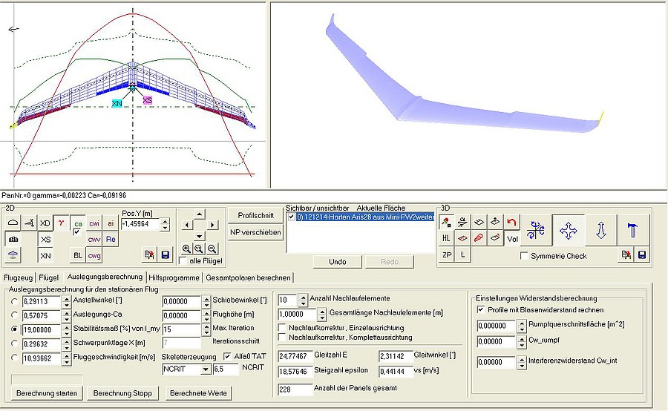Open the Gesamtpolaren berechnen tab

tap(249, 277)
